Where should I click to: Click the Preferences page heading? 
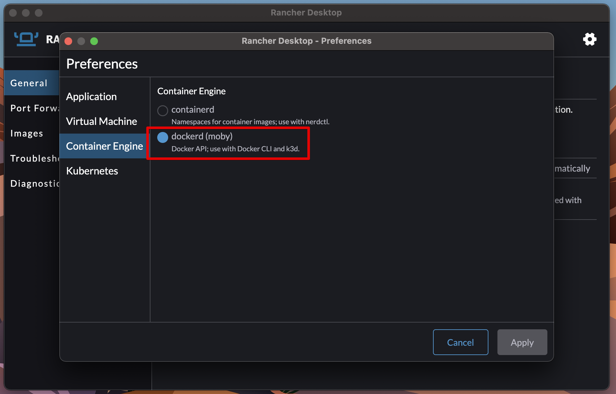coord(102,64)
